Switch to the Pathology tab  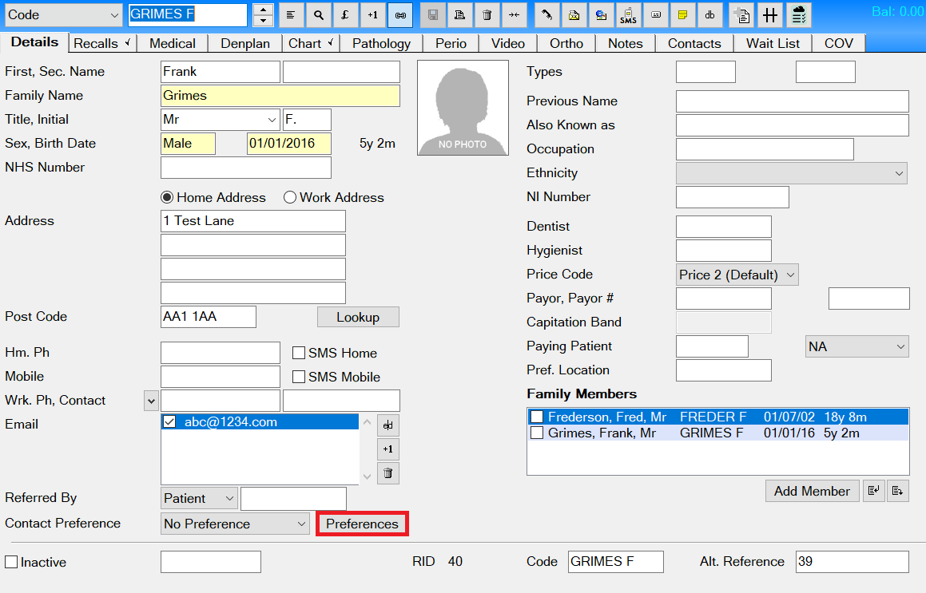pos(381,43)
